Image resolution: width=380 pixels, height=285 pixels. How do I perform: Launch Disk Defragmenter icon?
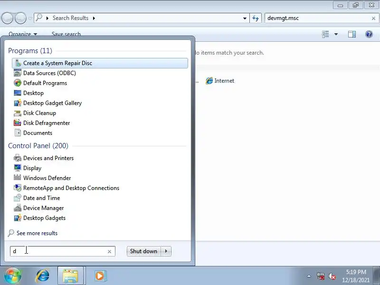pos(18,123)
